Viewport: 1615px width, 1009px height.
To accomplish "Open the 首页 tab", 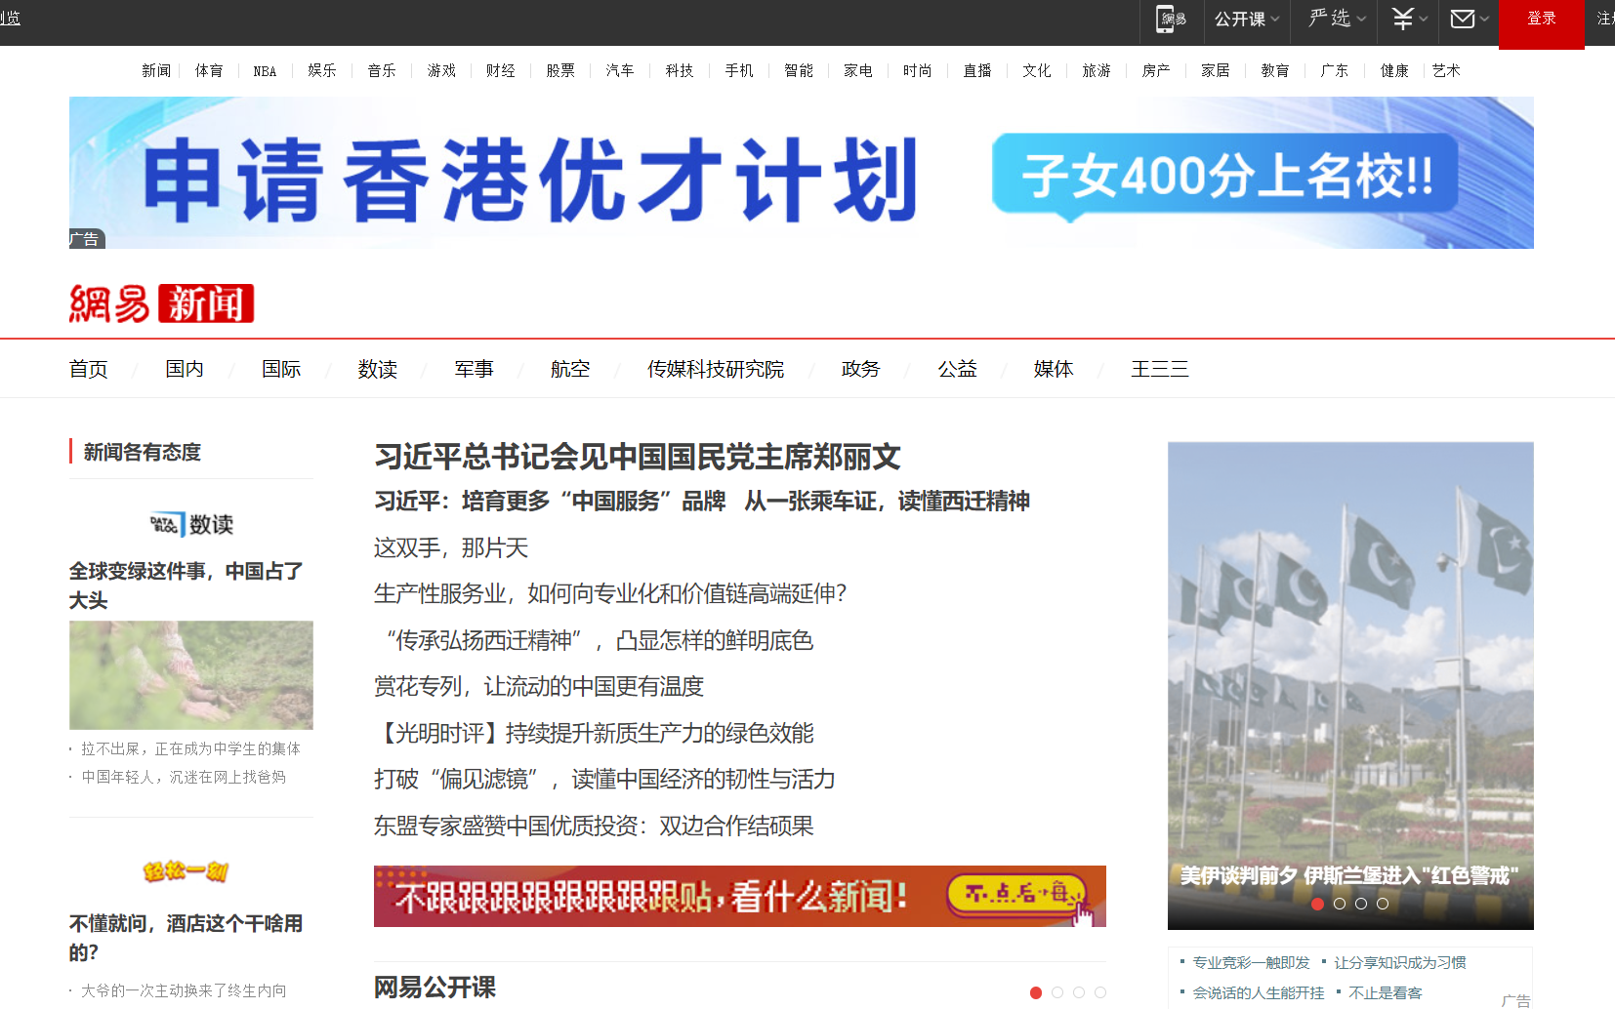I will (x=88, y=369).
